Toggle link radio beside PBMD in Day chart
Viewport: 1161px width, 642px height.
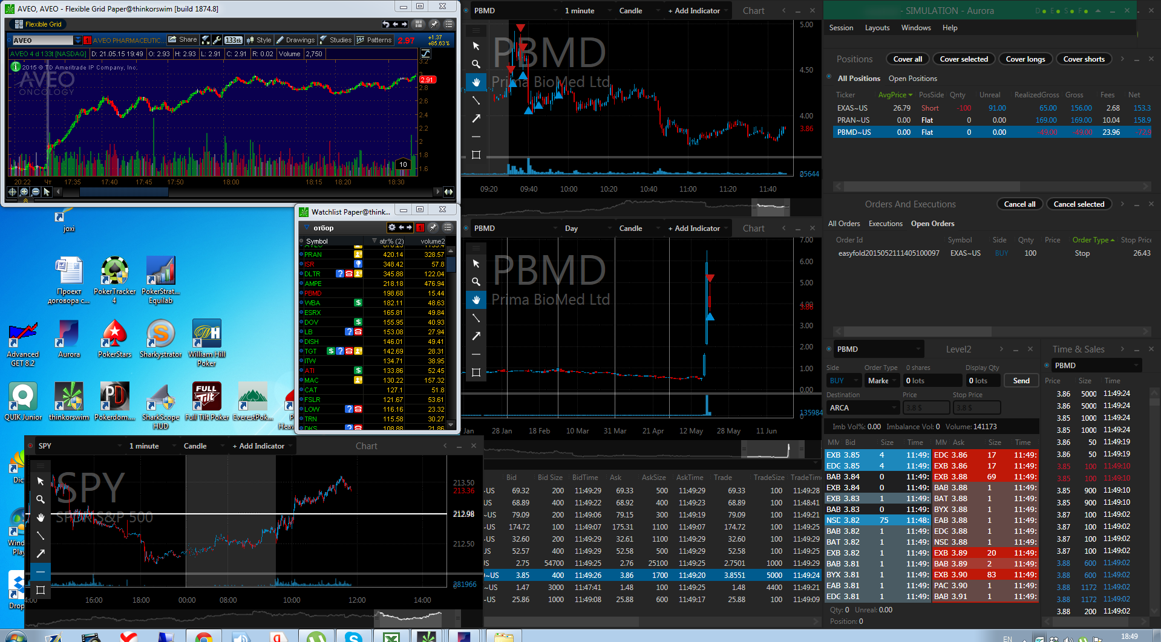coord(466,228)
